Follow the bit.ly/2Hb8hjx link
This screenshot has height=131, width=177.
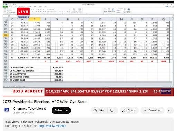52,126
